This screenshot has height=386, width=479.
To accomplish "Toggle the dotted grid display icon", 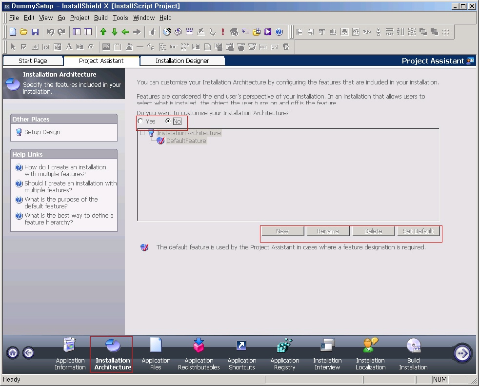I will point(446,32).
